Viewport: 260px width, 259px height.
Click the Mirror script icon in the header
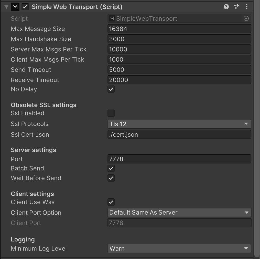point(15,7)
